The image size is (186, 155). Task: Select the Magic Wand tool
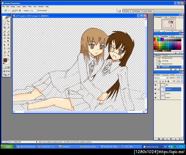pos(8,25)
